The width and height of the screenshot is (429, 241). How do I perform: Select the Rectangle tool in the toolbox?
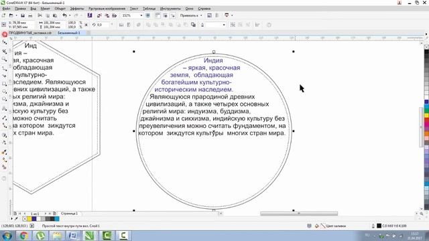point(5,84)
